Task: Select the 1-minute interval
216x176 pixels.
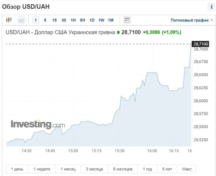Action: [x=36, y=20]
